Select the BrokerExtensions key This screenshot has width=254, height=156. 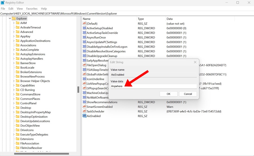coord(31,72)
